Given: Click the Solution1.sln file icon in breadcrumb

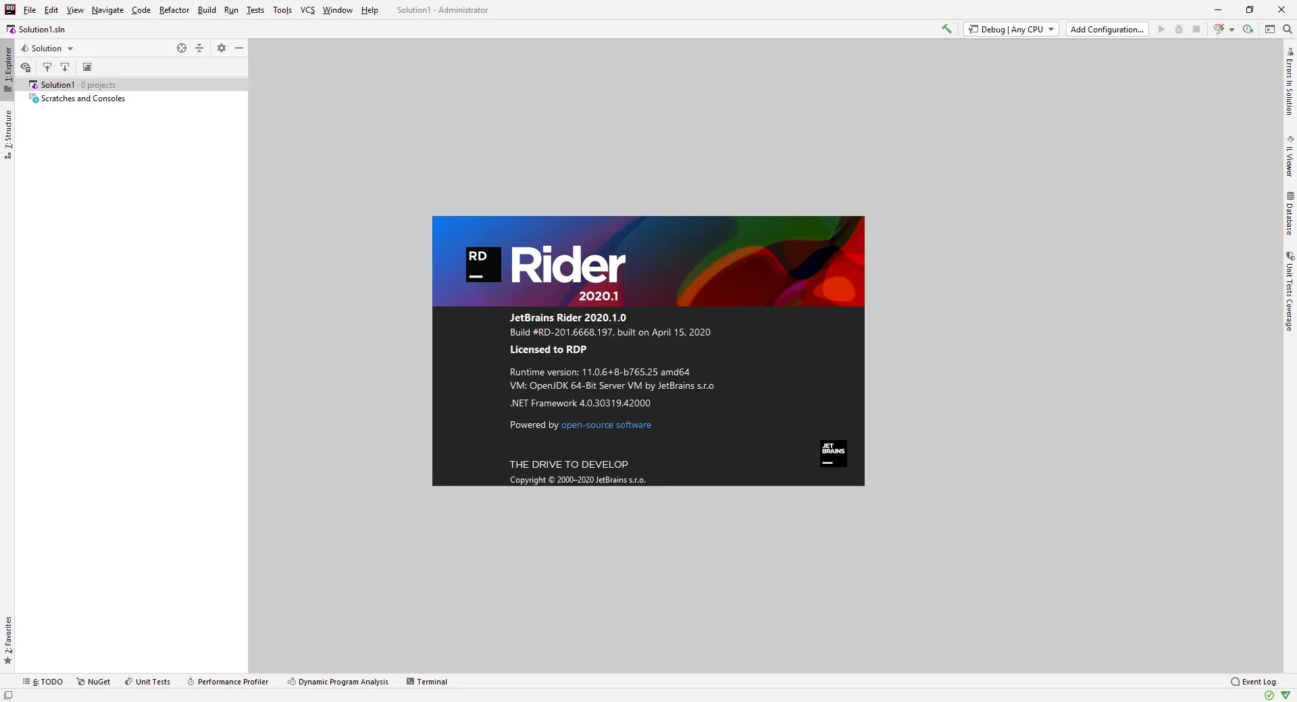Looking at the screenshot, I should pyautogui.click(x=11, y=29).
